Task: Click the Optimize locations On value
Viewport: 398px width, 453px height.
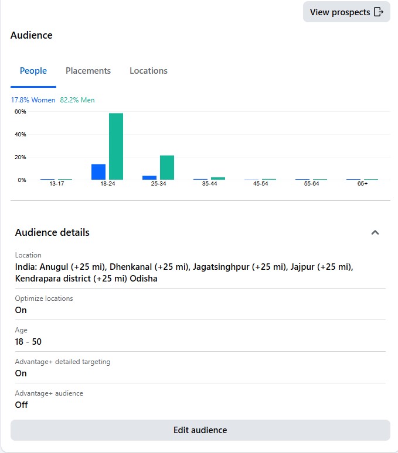Action: click(x=21, y=310)
